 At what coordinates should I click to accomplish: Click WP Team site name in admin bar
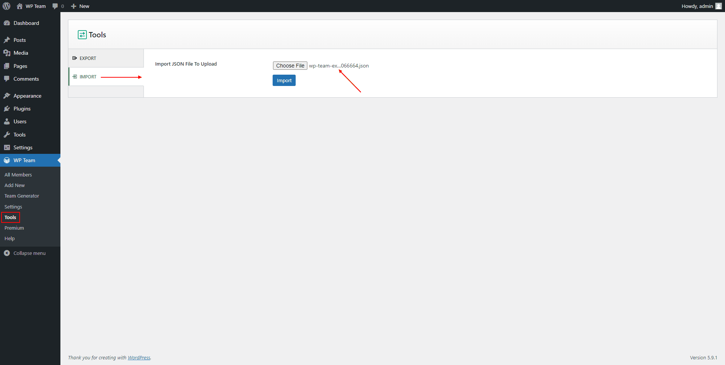(x=36, y=6)
